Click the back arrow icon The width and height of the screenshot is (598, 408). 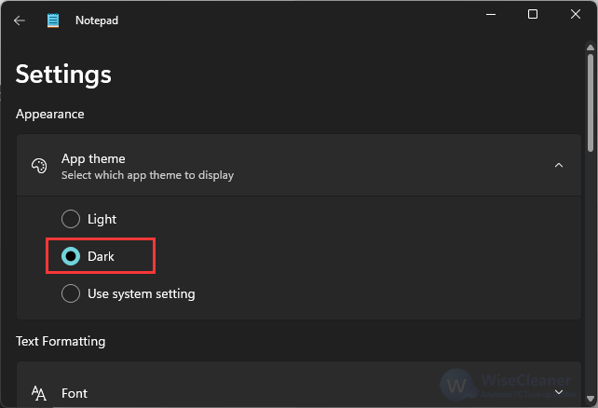click(x=19, y=20)
